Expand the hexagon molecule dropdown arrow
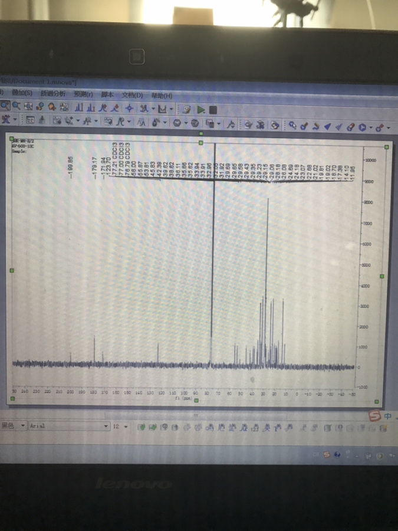Screen dimensions: 398x531 click(186, 123)
